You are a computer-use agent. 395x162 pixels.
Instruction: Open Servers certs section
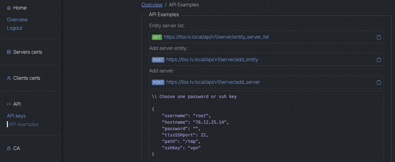point(28,52)
